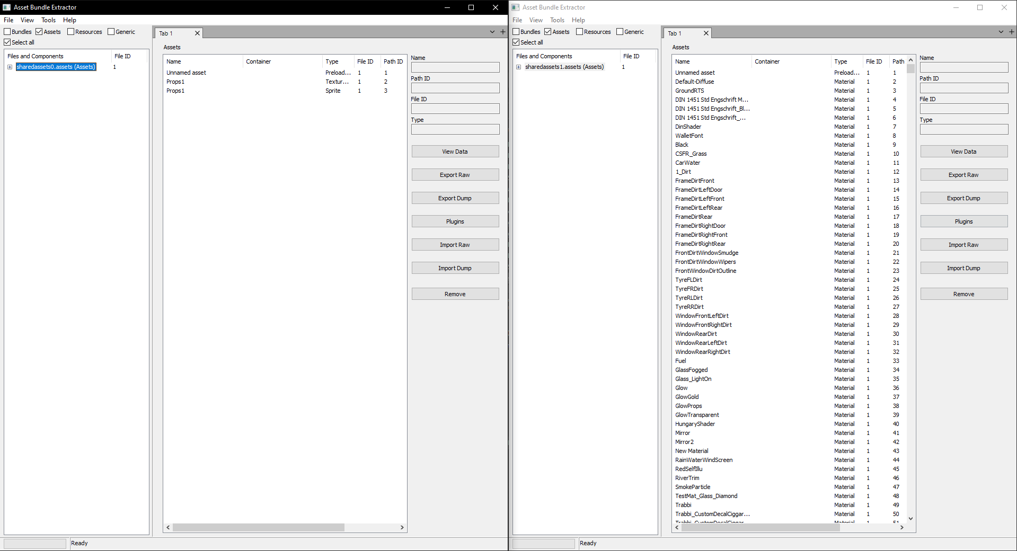Select the Props1 Sprite row
Screen dimensions: 1017x551
click(x=285, y=91)
